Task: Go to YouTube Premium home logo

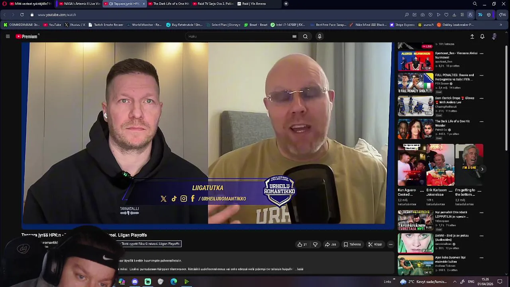Action: click(27, 36)
